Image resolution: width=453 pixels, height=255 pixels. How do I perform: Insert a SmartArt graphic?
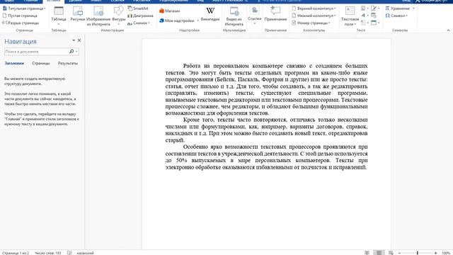click(138, 8)
